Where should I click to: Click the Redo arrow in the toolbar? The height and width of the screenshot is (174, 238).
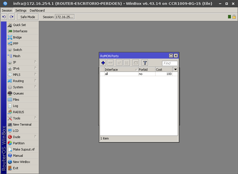12,17
